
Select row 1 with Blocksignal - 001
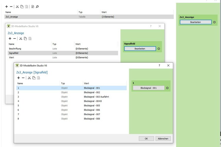pos(72,88)
